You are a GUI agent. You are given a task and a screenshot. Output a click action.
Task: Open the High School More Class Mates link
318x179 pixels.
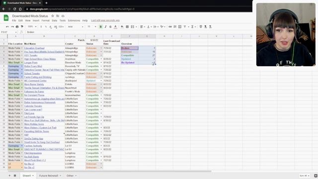coord(40,59)
